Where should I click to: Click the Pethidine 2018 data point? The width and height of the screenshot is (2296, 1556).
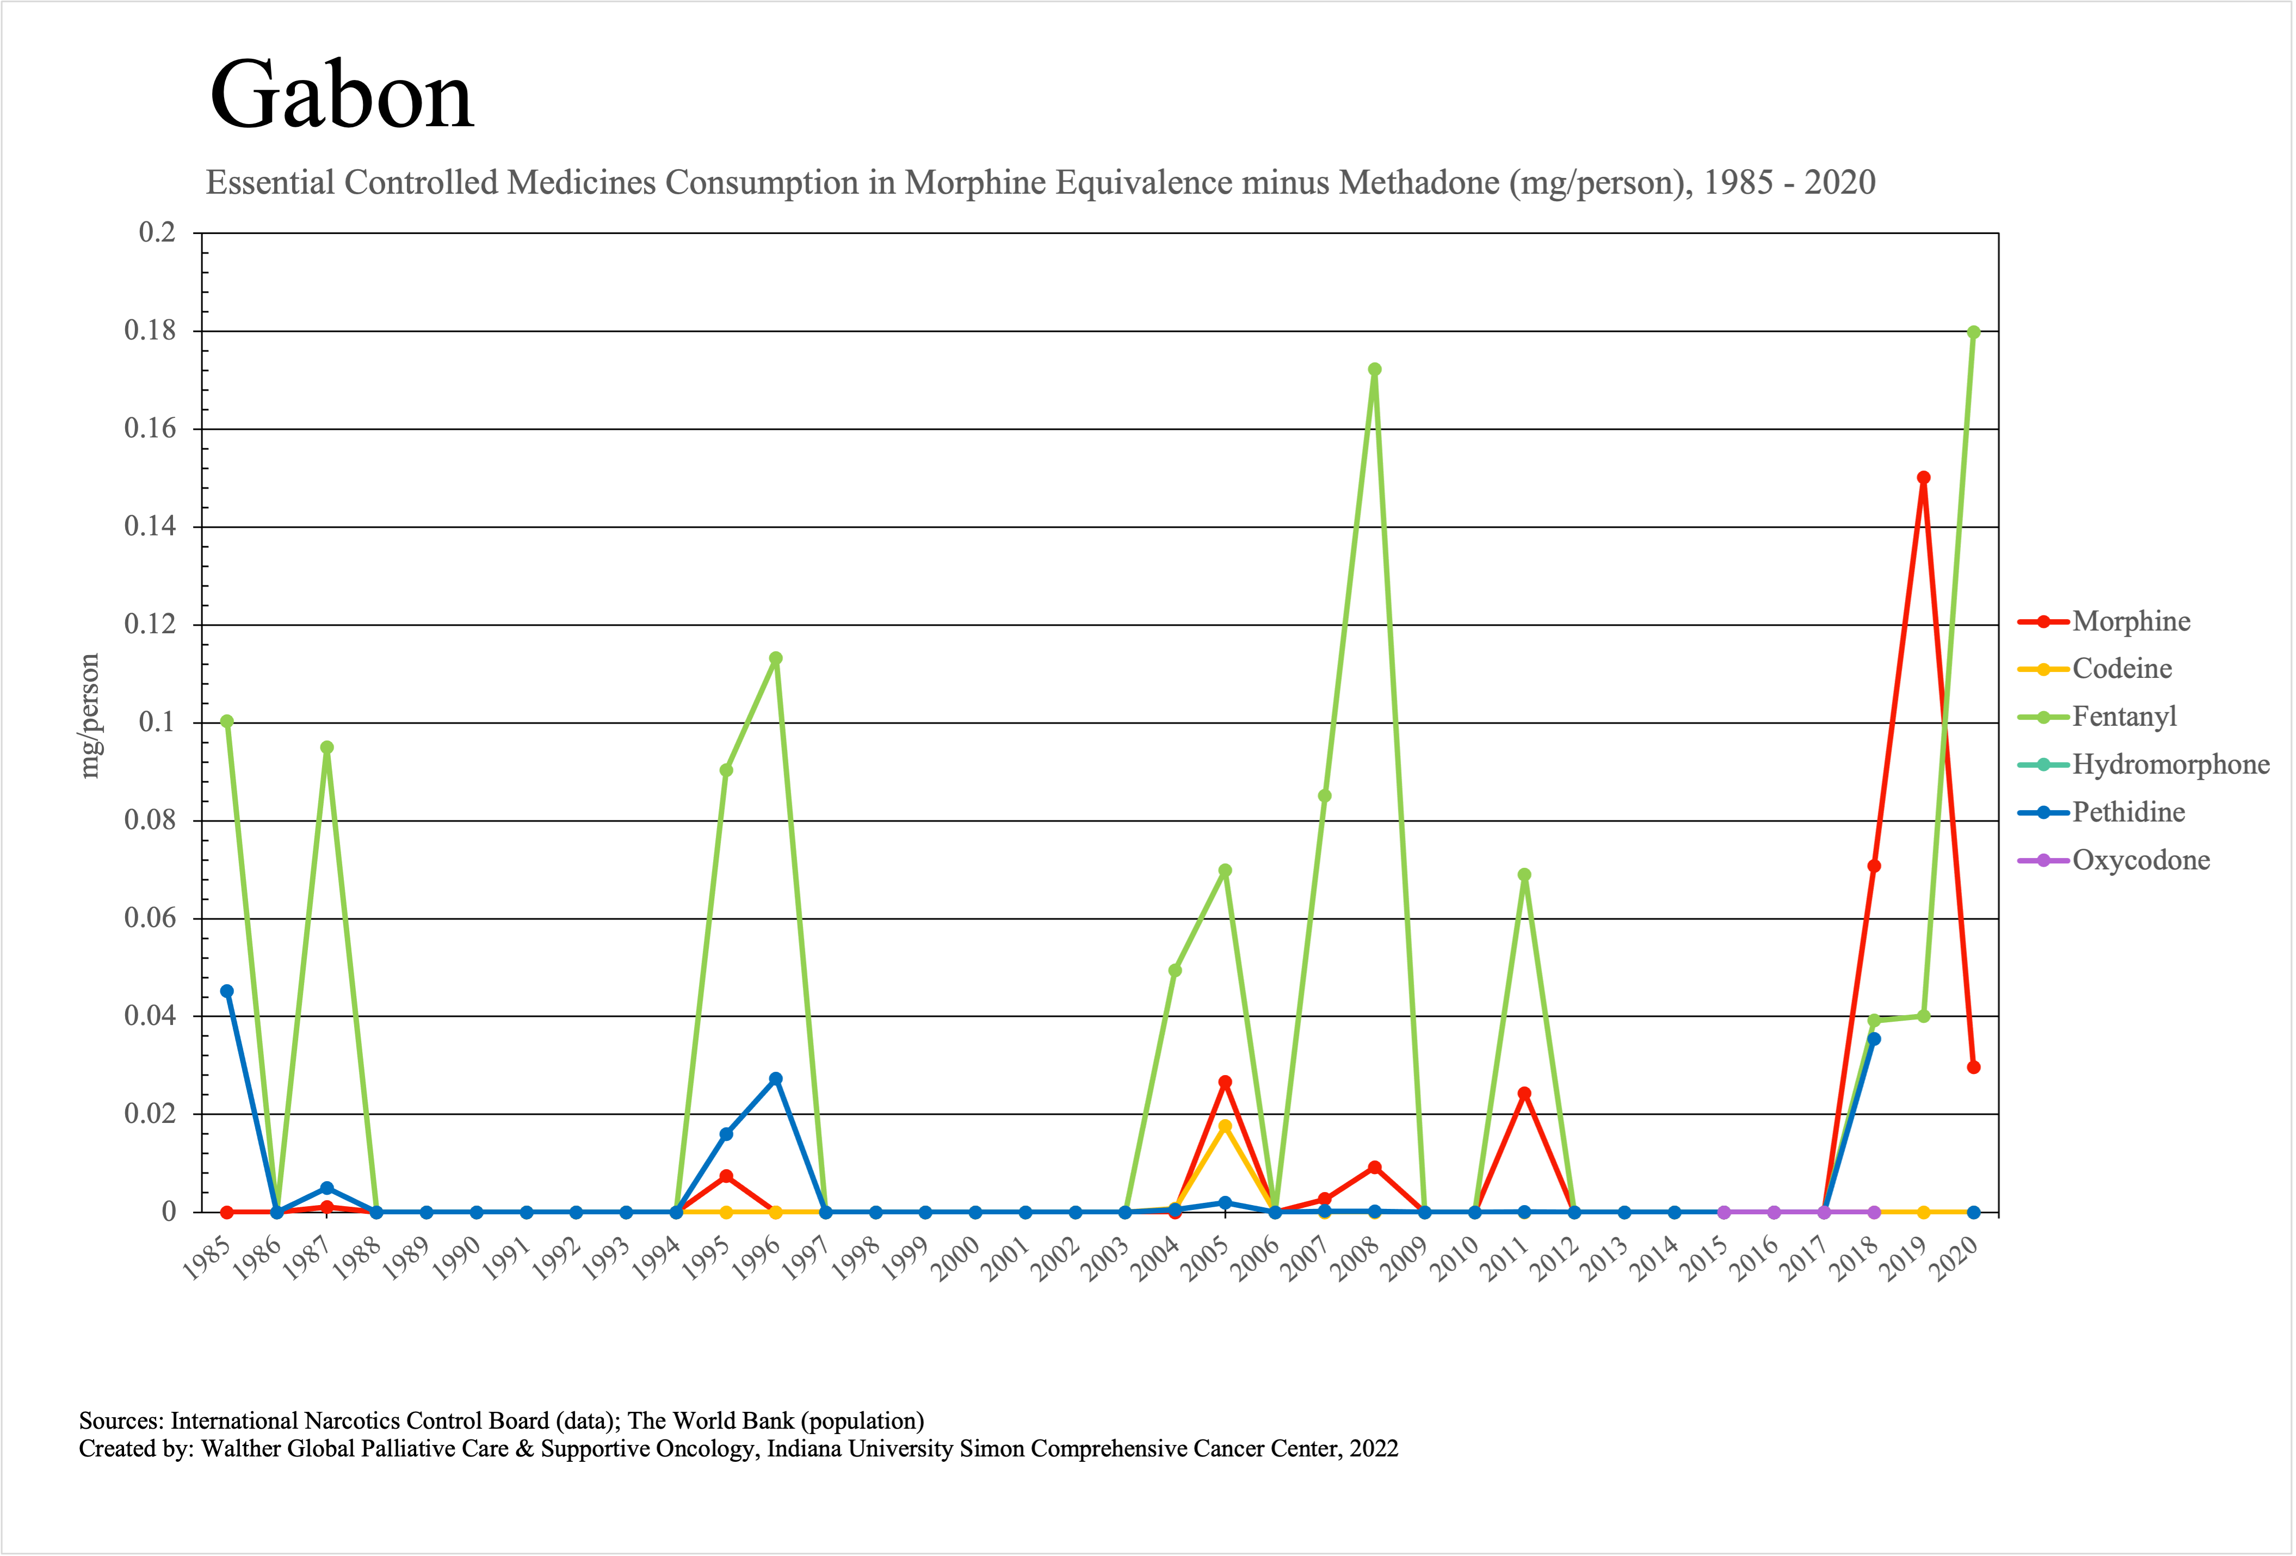(x=1873, y=1039)
